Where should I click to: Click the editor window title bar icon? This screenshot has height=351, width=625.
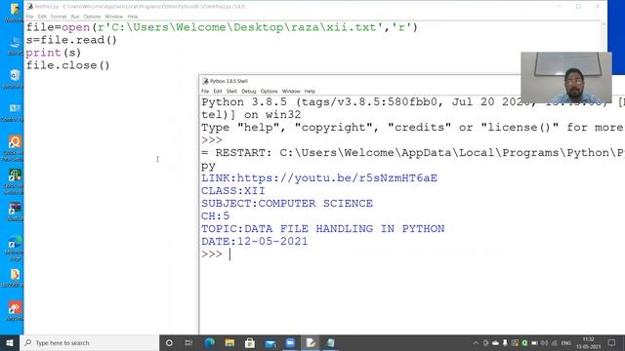tap(30, 6)
